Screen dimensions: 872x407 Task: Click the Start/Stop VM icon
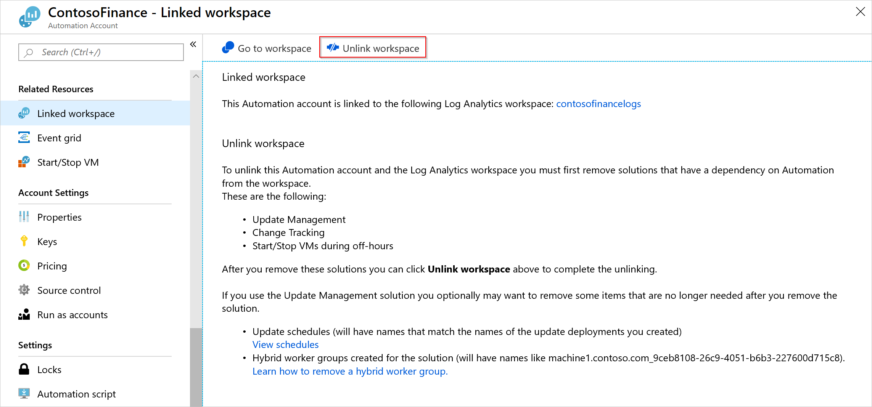[24, 162]
